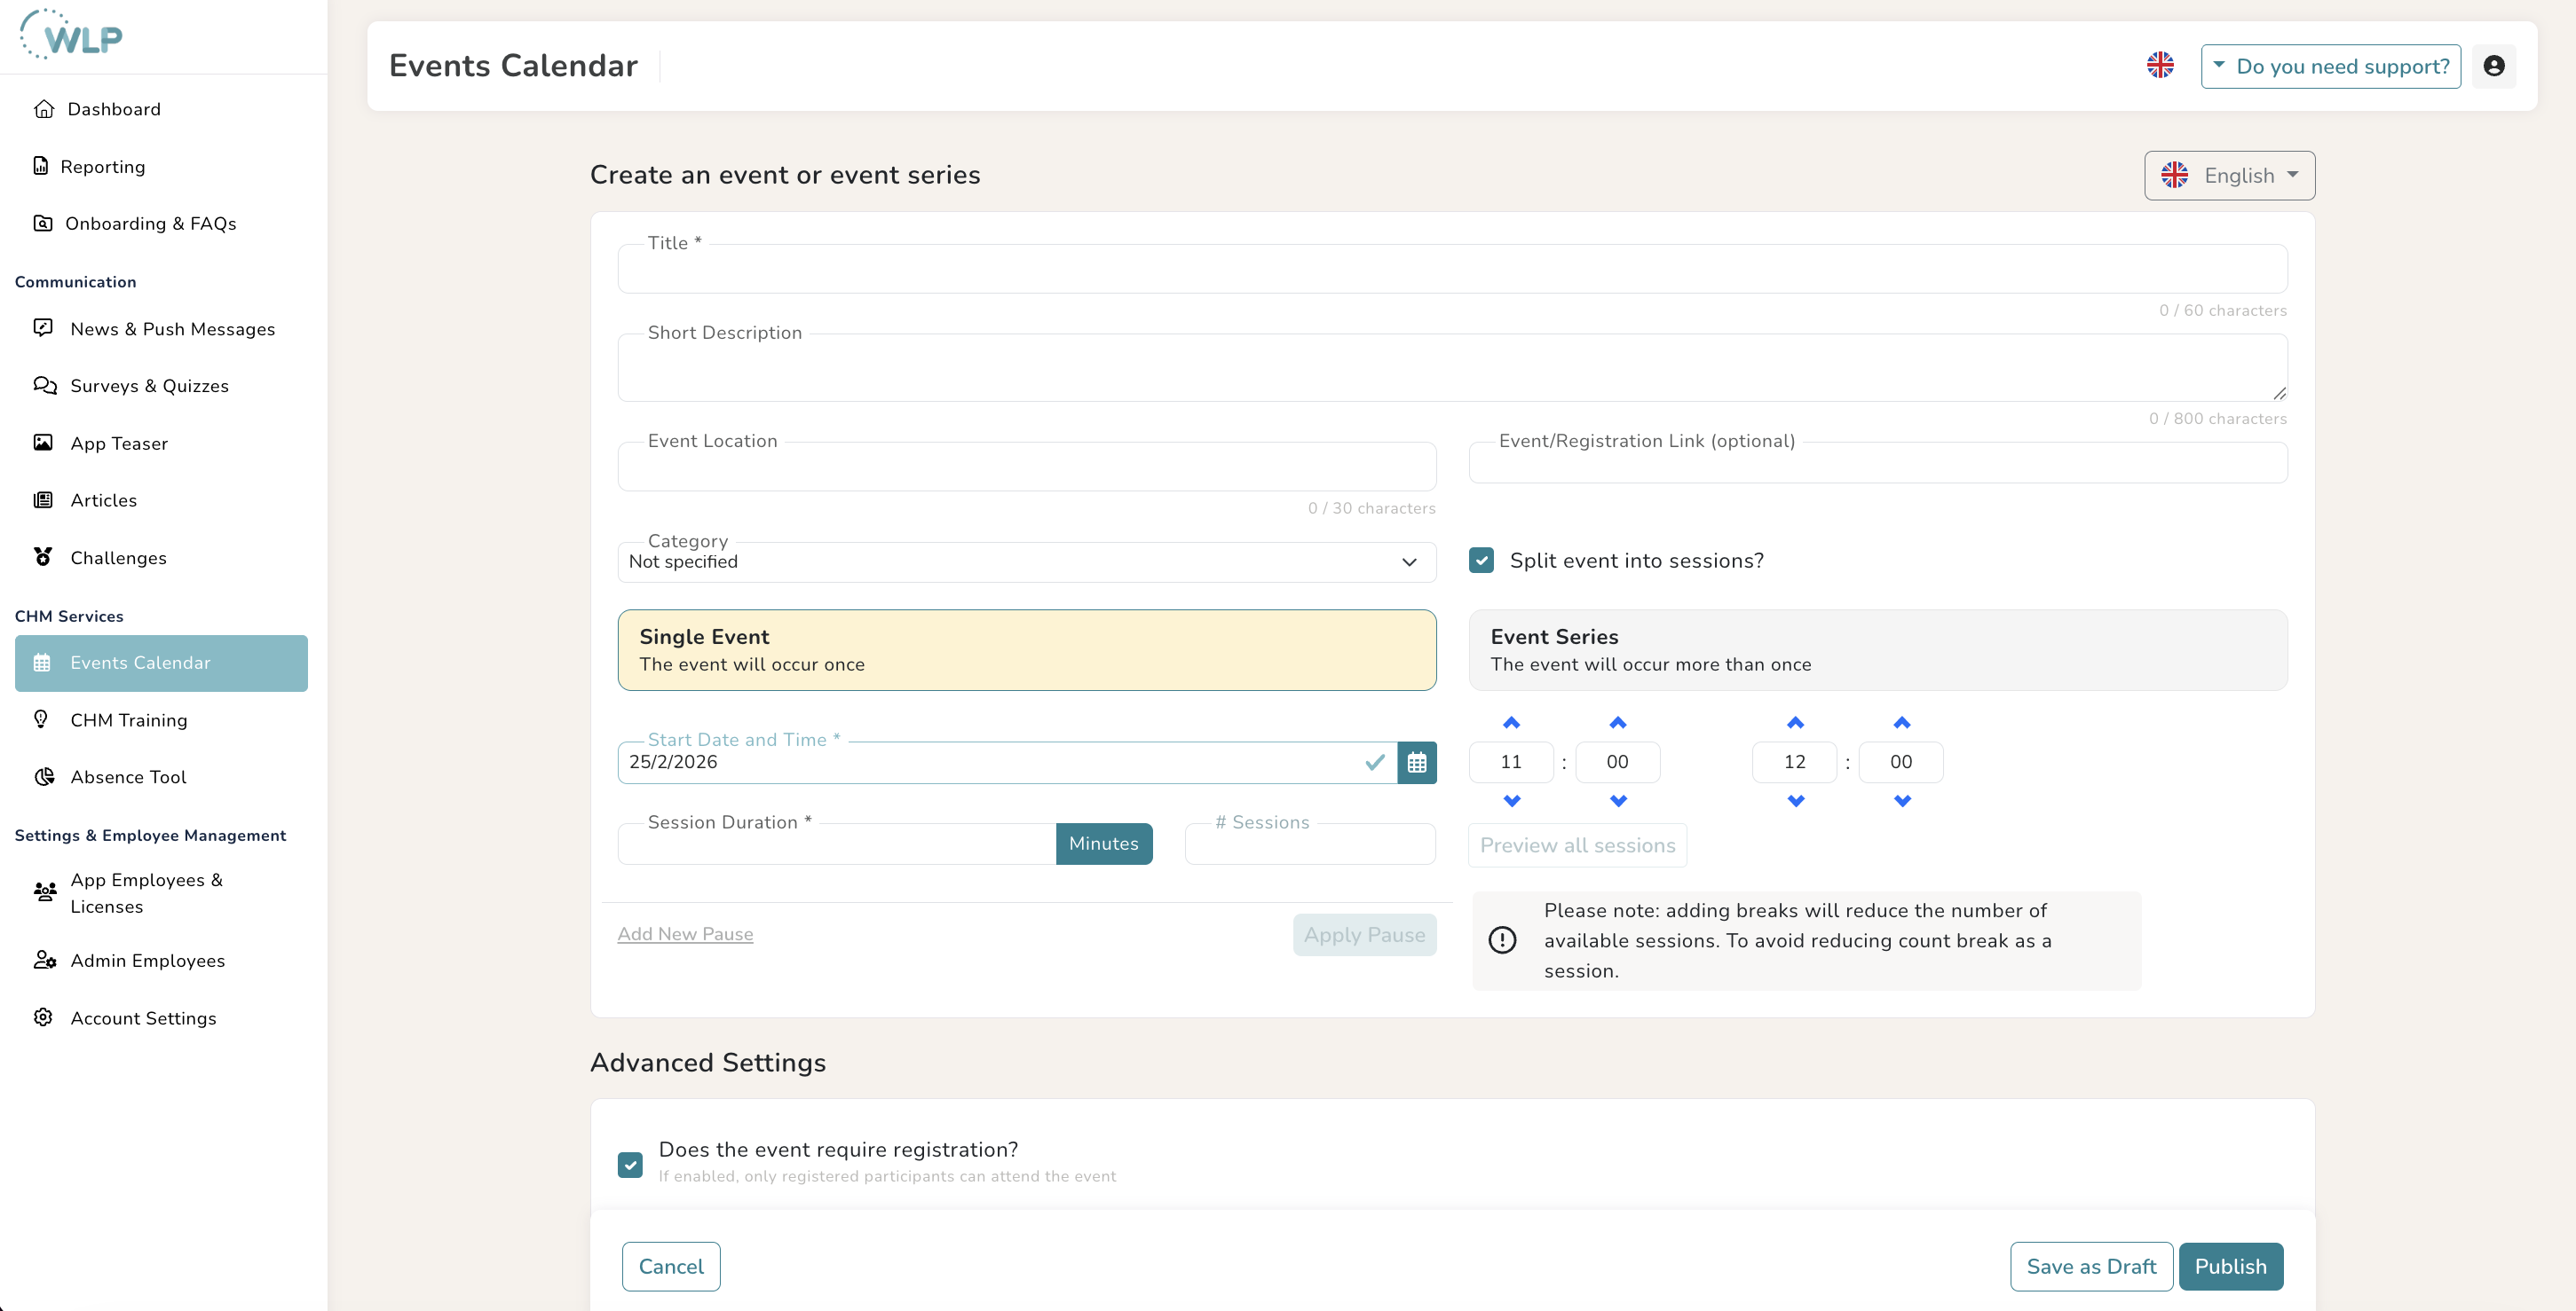Click the Challenges medal icon
The height and width of the screenshot is (1311, 2576).
click(43, 556)
